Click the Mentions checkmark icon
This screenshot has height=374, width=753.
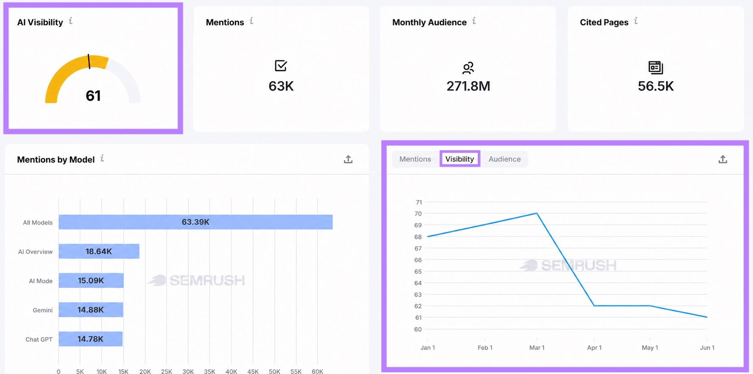pos(281,66)
